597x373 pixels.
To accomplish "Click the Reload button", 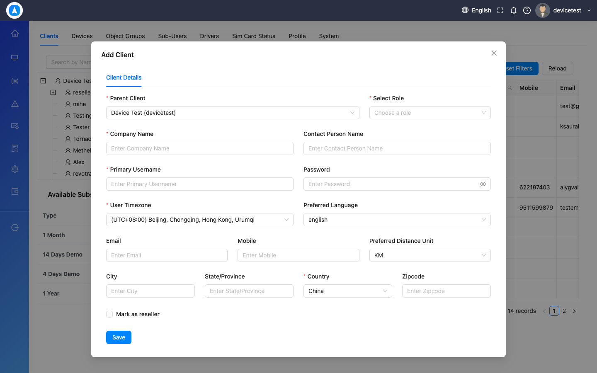I will coord(557,68).
